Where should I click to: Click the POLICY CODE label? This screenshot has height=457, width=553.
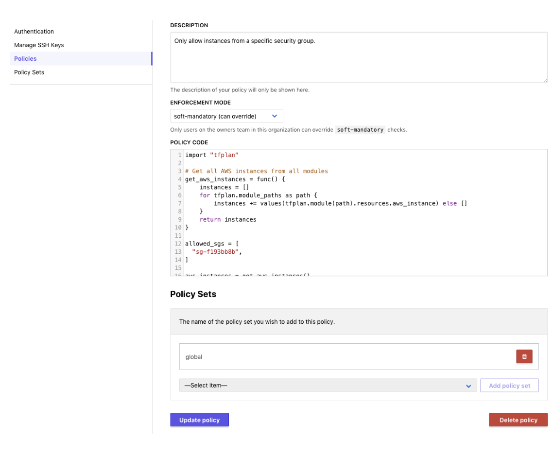[x=189, y=142]
